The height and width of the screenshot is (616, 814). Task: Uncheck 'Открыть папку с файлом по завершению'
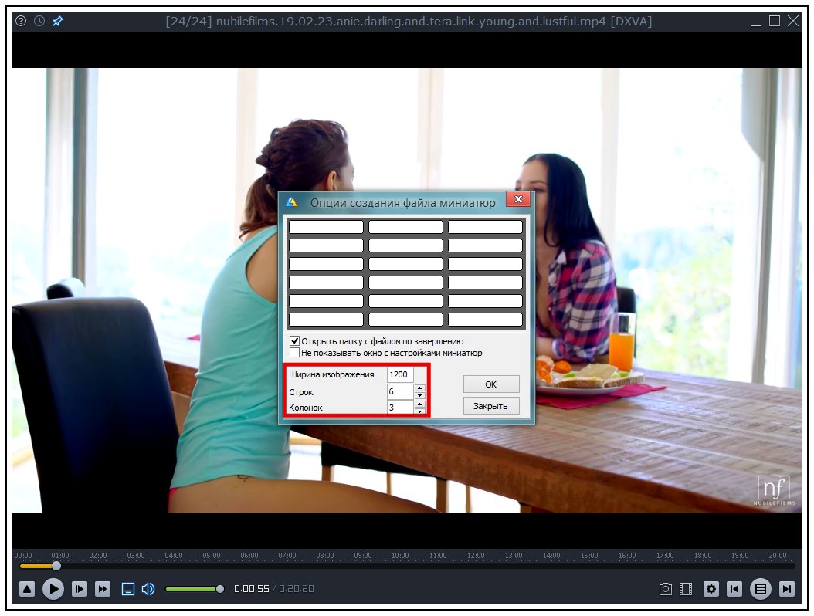click(x=294, y=341)
